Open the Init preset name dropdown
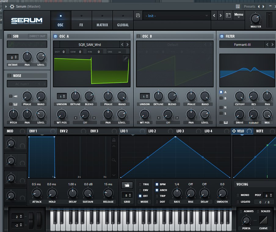Viewport: 276px width, 232px height. (x=176, y=16)
